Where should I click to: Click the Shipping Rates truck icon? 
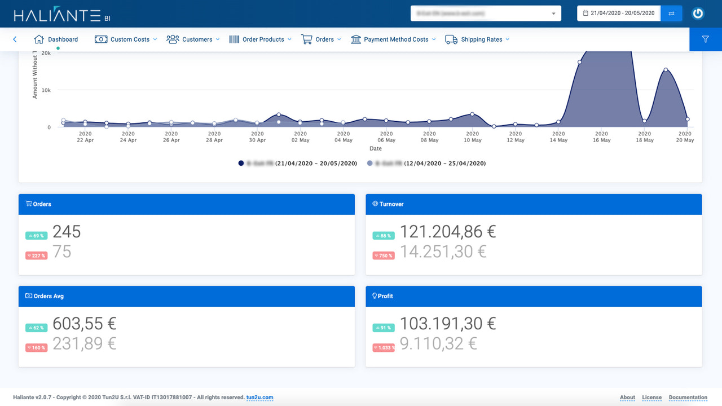(x=451, y=39)
